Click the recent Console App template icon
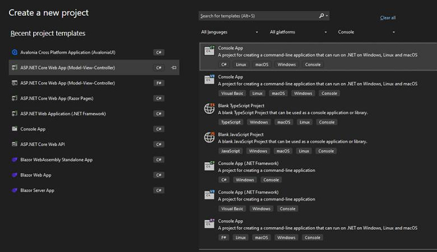This screenshot has width=437, height=252. pos(14,129)
